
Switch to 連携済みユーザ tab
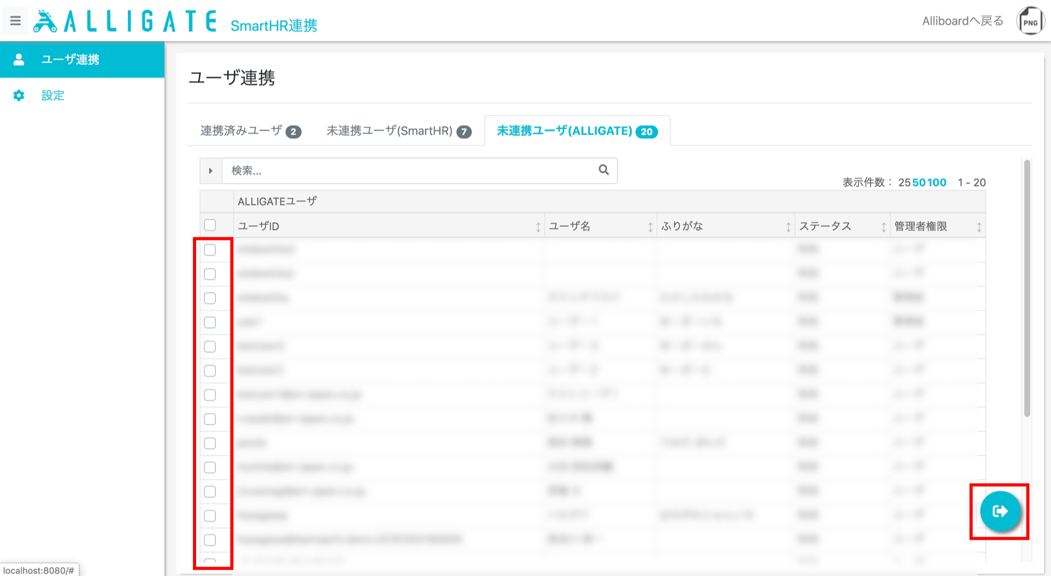(251, 131)
